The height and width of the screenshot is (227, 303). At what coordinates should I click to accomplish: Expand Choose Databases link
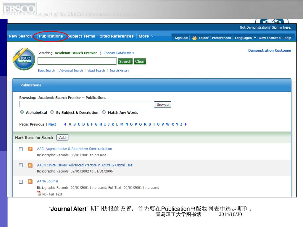tap(119, 53)
